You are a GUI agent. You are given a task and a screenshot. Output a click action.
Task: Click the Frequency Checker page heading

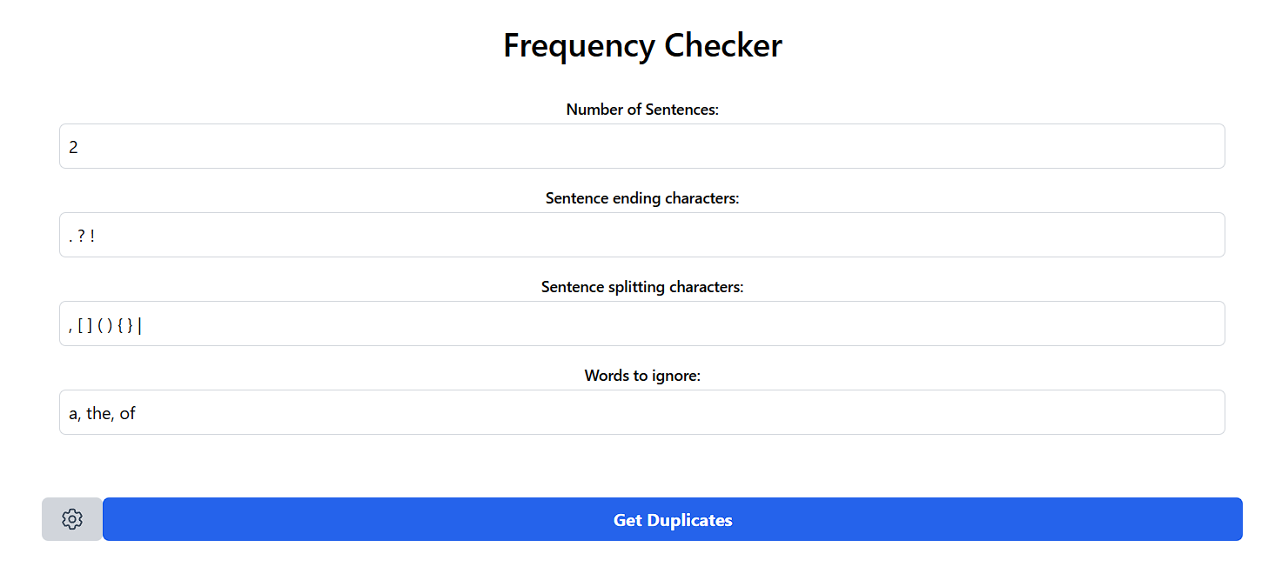[642, 45]
